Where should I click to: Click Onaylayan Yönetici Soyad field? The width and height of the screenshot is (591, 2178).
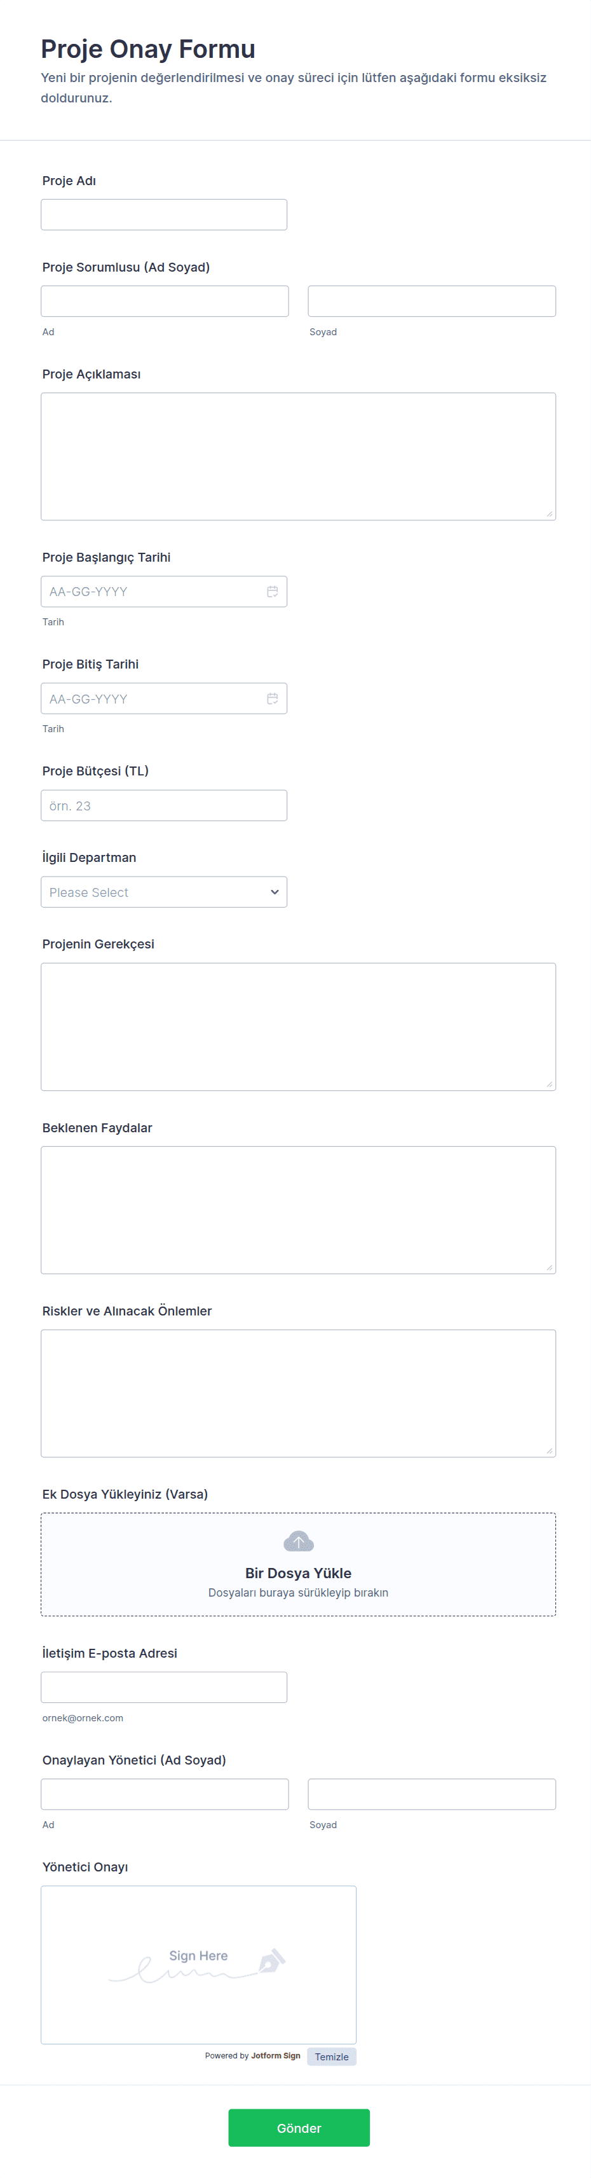point(431,1794)
